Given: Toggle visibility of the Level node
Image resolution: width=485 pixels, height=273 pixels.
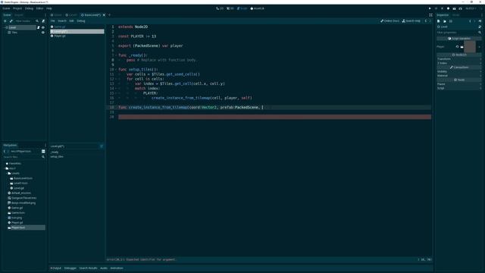Looking at the screenshot, I should (x=43, y=27).
